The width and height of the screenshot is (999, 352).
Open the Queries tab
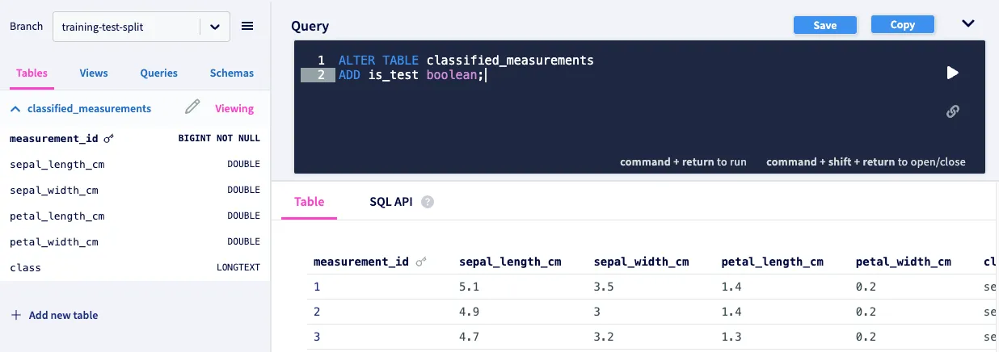(158, 73)
